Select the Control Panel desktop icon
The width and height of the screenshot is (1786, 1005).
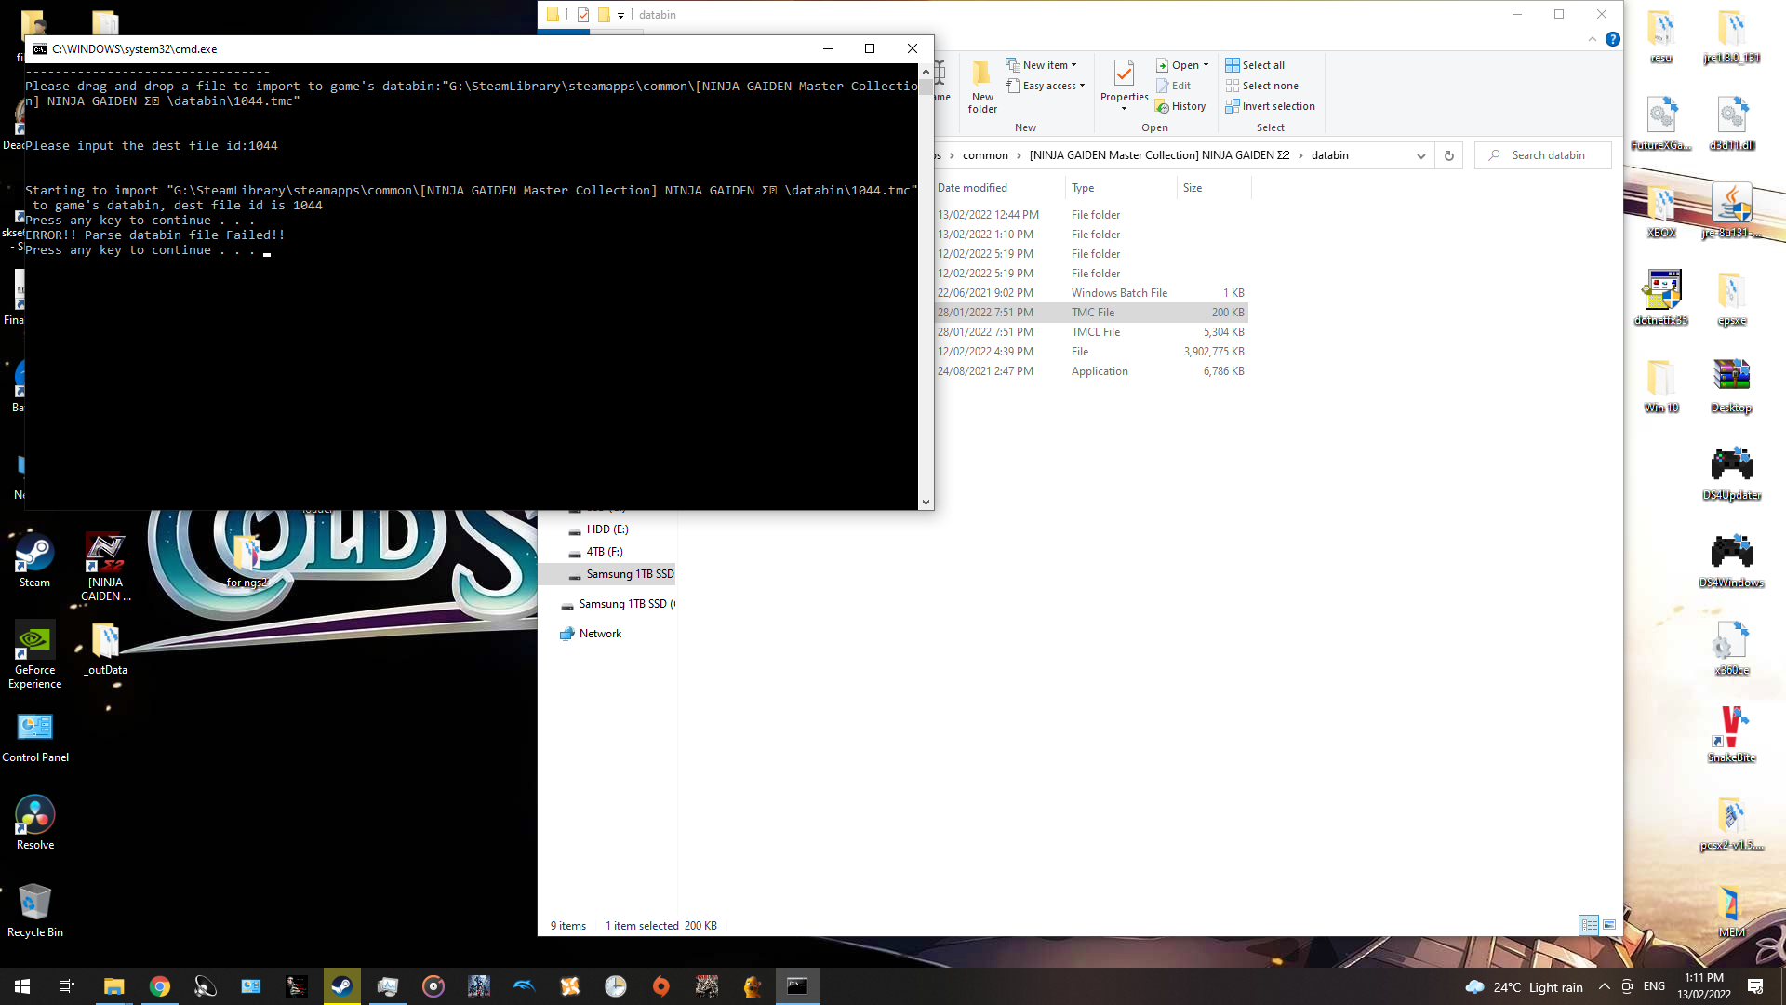coord(35,737)
